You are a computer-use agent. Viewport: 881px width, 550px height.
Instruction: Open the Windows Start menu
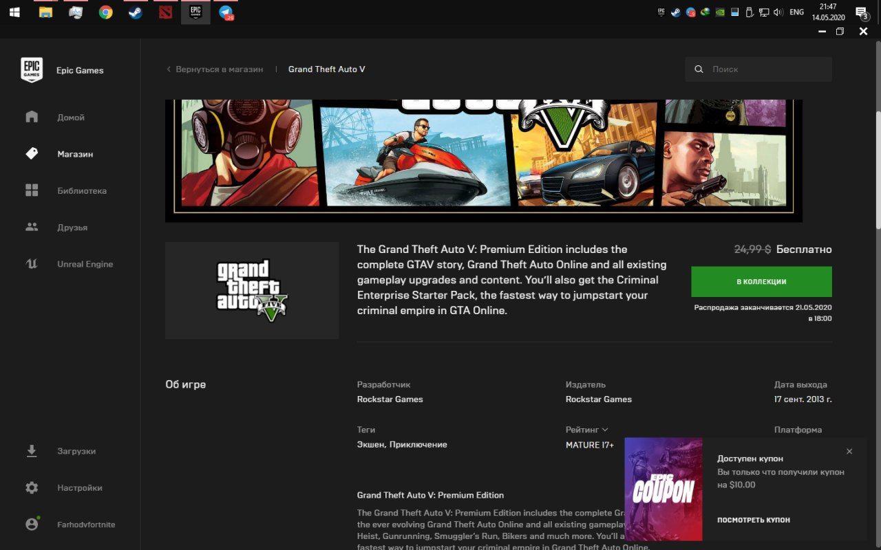[14, 12]
